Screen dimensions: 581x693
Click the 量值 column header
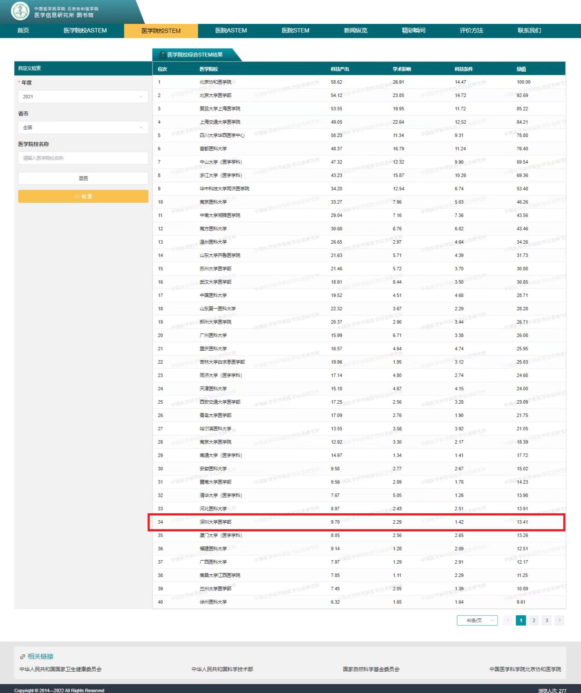pos(521,69)
